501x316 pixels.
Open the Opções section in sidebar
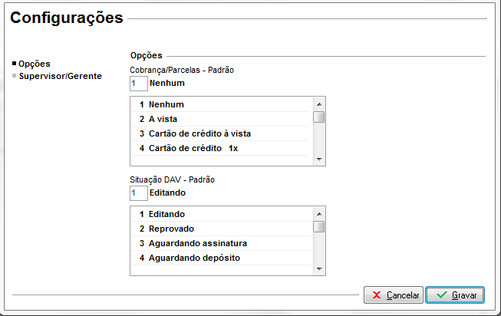click(34, 64)
